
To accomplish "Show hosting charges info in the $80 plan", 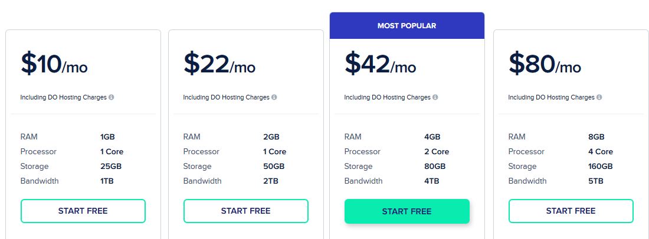I will [x=599, y=97].
